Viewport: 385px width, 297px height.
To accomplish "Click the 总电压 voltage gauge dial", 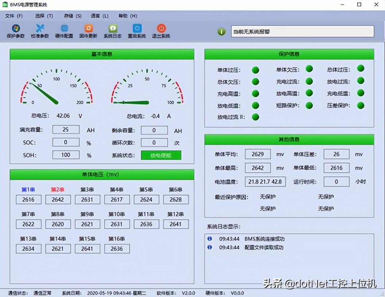I will point(57,87).
